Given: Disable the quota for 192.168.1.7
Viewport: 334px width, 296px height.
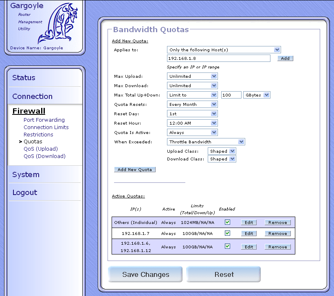Looking at the screenshot, I should pyautogui.click(x=227, y=233).
